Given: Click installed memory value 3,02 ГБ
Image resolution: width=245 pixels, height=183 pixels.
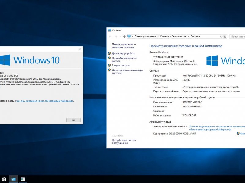Looking at the screenshot, I should (x=186, y=80).
